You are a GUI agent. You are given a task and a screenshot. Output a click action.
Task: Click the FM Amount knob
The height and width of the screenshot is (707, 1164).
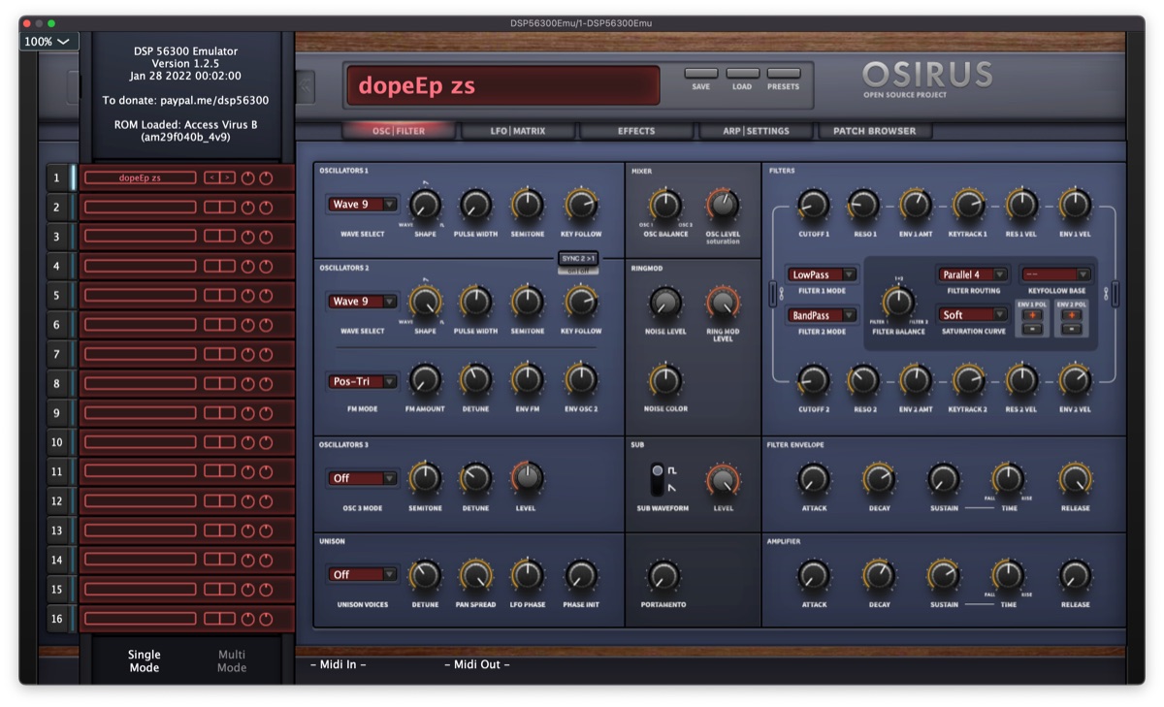[425, 379]
